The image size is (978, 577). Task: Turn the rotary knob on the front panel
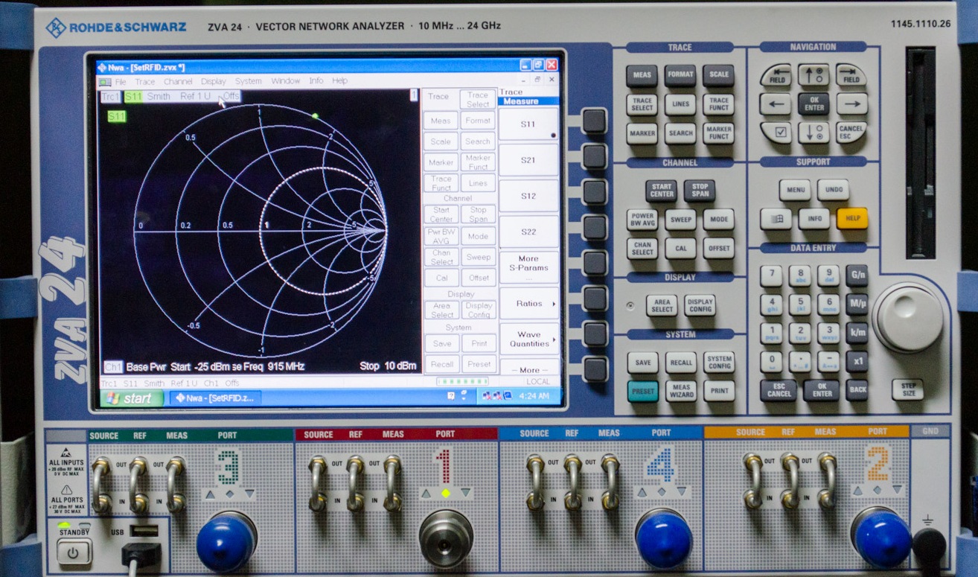pos(910,318)
